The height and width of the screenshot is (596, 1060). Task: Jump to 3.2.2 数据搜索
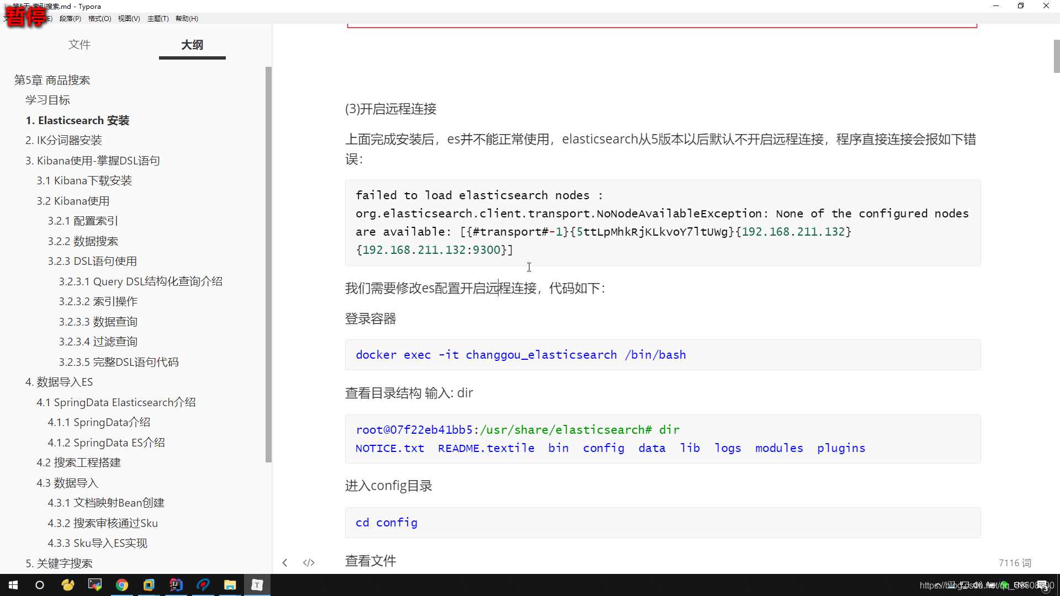point(83,241)
